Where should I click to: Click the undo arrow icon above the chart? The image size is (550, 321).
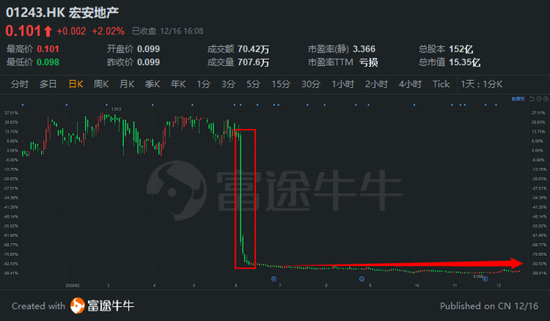pyautogui.click(x=532, y=99)
